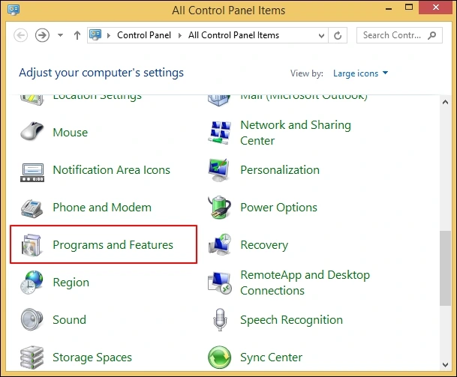Open the Programs and Features icon

pos(32,245)
